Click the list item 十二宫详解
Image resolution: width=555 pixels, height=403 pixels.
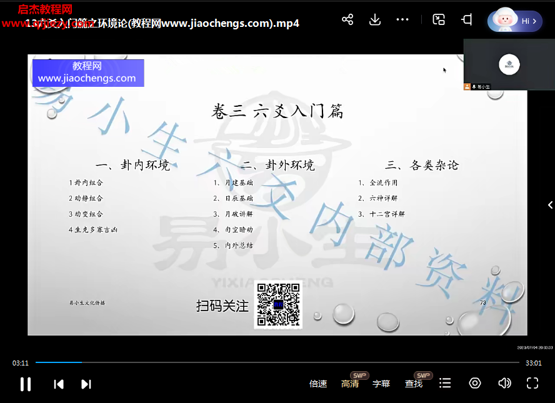click(x=387, y=214)
